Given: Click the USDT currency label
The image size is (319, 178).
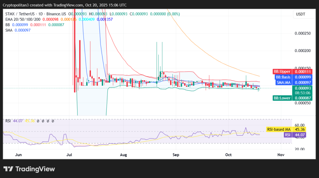Looking at the screenshot, I should click(x=301, y=14).
